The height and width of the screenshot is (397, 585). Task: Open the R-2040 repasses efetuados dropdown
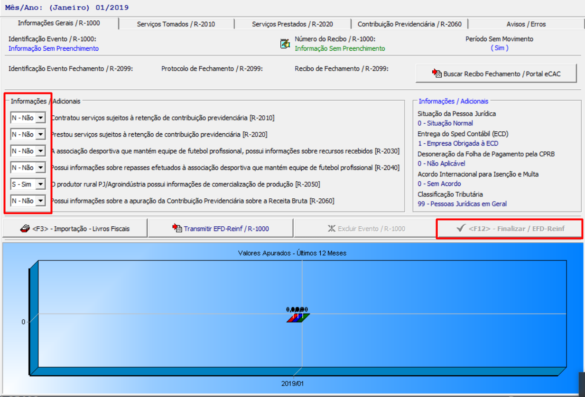pyautogui.click(x=40, y=168)
